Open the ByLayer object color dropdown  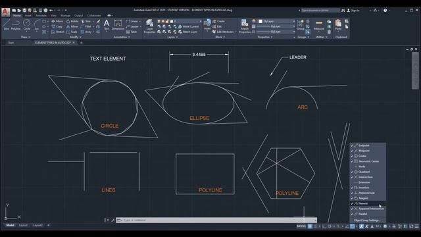[276, 21]
